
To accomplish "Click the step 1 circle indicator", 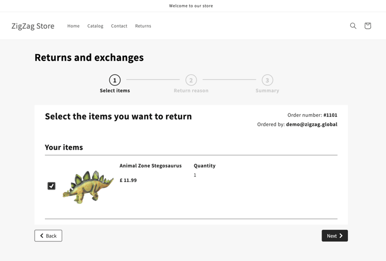I will pyautogui.click(x=115, y=80).
